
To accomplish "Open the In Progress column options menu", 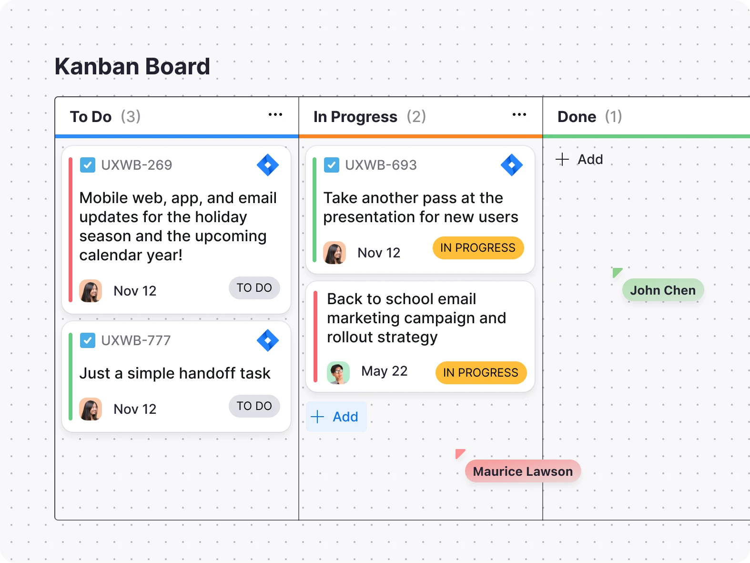I will (519, 114).
